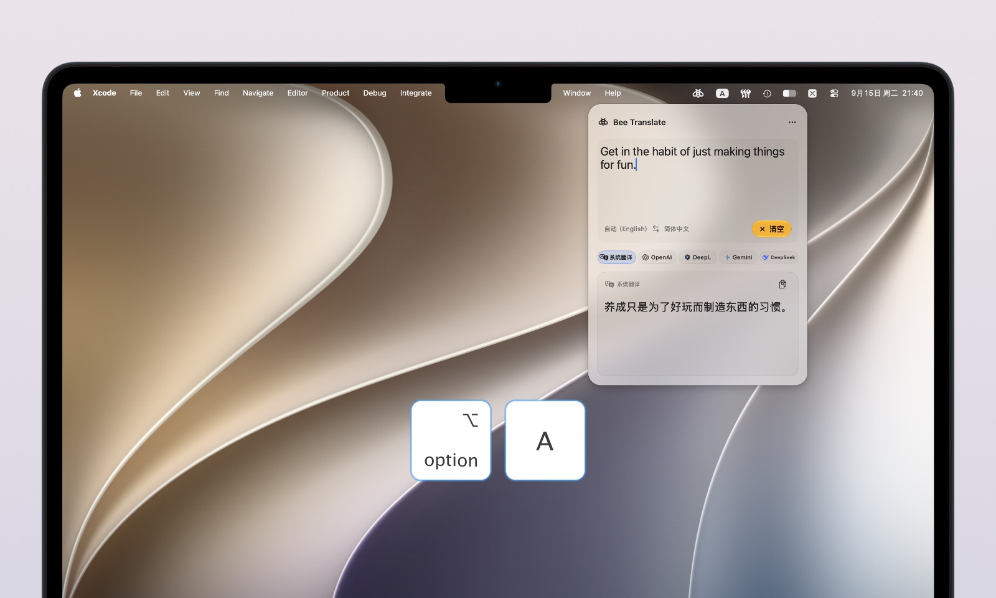Open the Apple menu
Viewport: 996px width, 598px height.
pyautogui.click(x=78, y=93)
